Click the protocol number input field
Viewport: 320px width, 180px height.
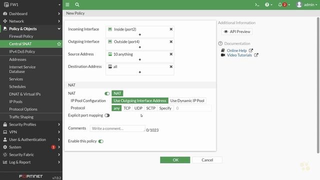pyautogui.click(x=192, y=108)
